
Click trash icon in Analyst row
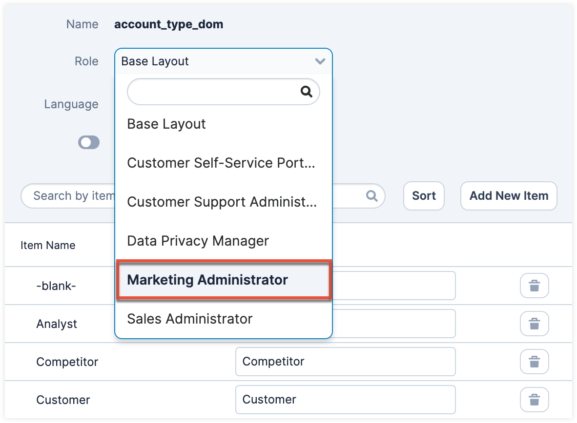pos(535,324)
